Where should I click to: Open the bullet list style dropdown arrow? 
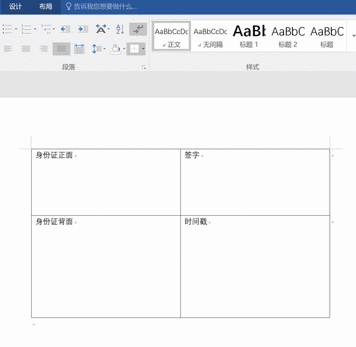click(16, 29)
